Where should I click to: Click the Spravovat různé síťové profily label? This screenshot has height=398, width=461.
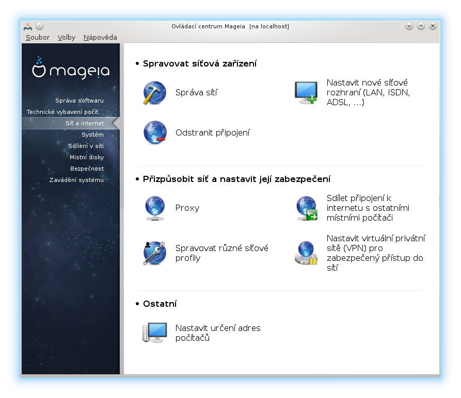[x=221, y=253]
